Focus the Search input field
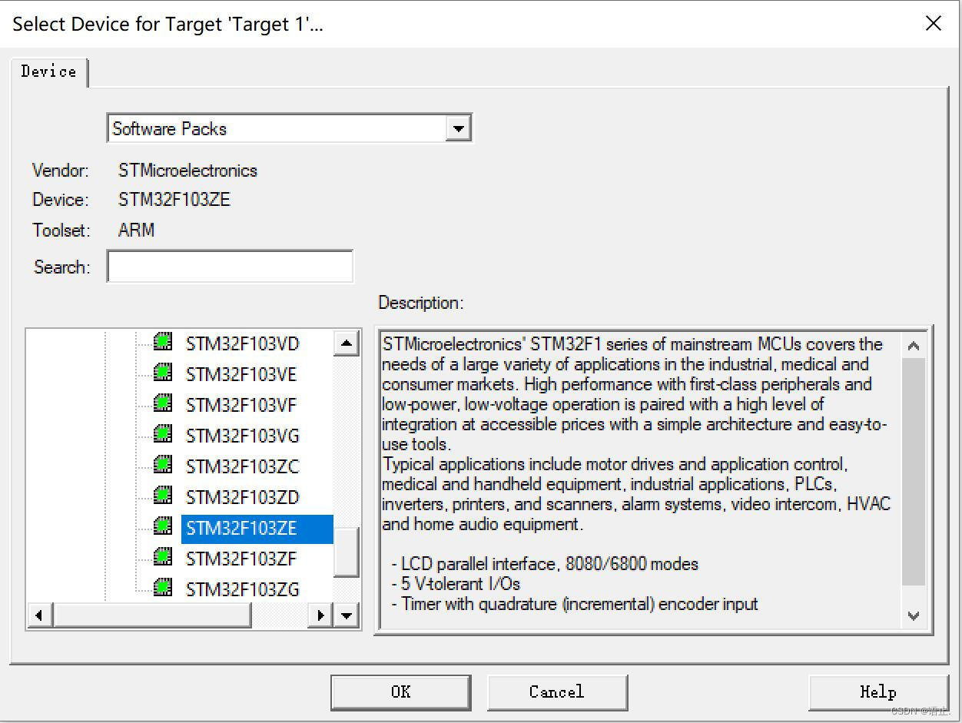This screenshot has width=962, height=723. 230,267
